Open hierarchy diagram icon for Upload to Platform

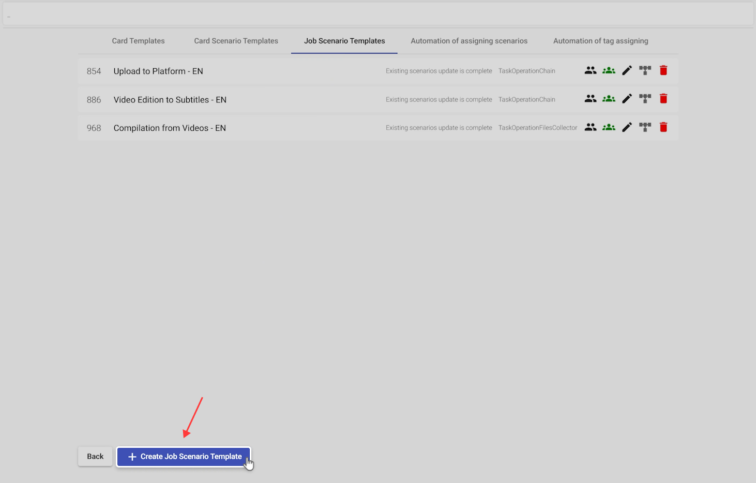(x=645, y=70)
